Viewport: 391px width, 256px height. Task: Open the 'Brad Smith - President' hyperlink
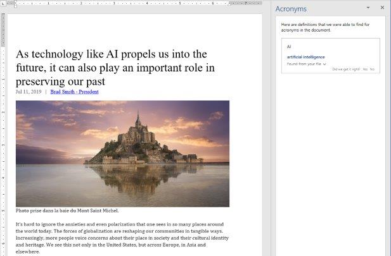(x=74, y=92)
